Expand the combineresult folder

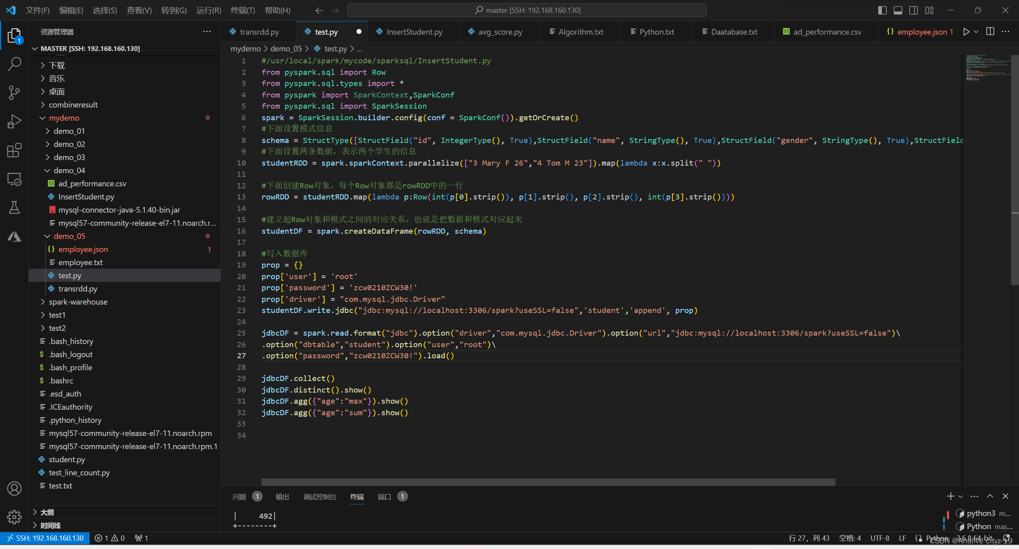(125, 105)
